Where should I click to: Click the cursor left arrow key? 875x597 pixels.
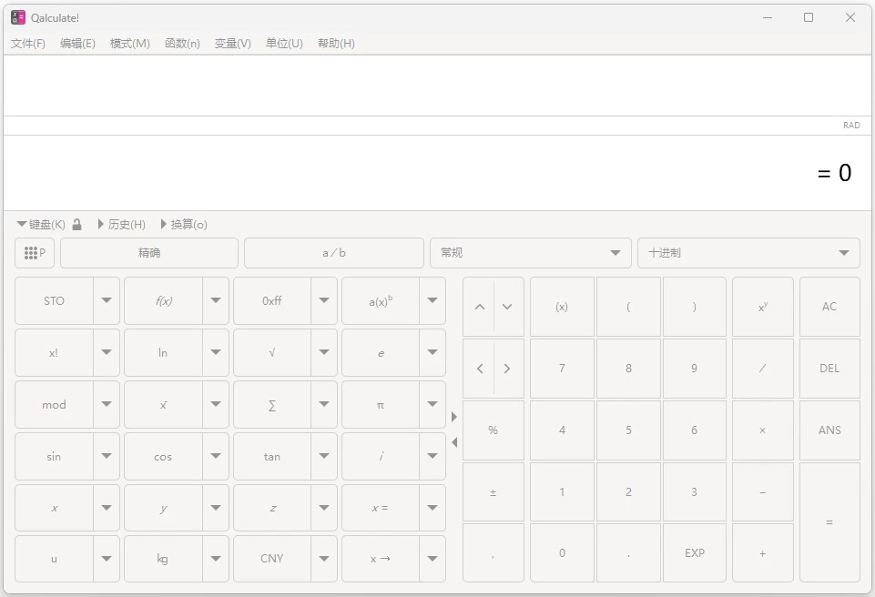480,369
